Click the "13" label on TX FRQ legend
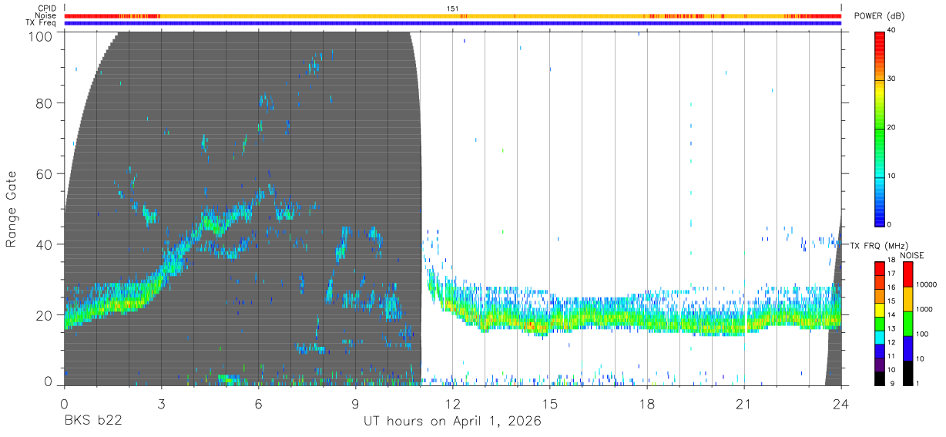The height and width of the screenshot is (437, 946). tap(891, 328)
